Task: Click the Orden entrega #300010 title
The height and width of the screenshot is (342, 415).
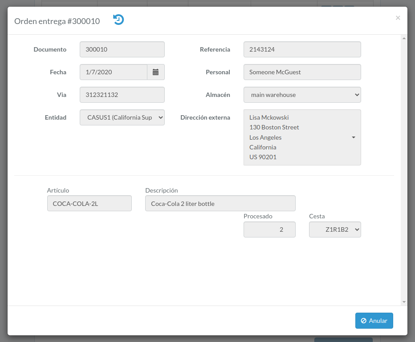Action: coord(57,21)
